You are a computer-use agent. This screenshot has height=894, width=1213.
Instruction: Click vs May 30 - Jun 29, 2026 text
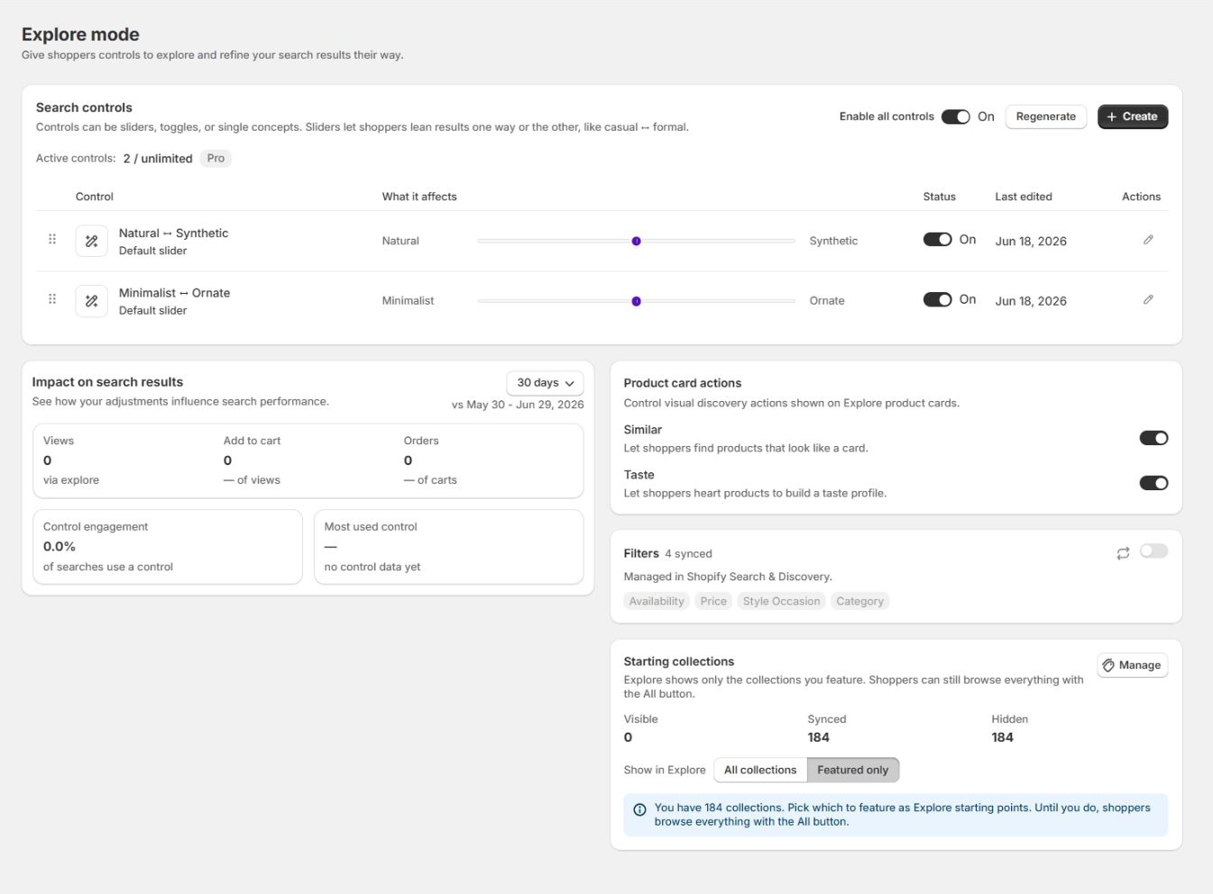click(518, 405)
